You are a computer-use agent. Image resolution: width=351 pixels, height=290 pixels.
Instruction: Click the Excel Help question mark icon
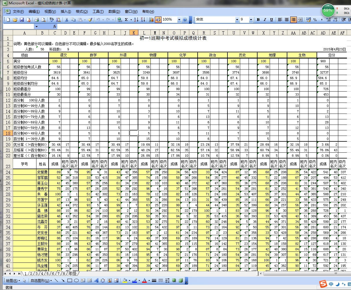185,20
